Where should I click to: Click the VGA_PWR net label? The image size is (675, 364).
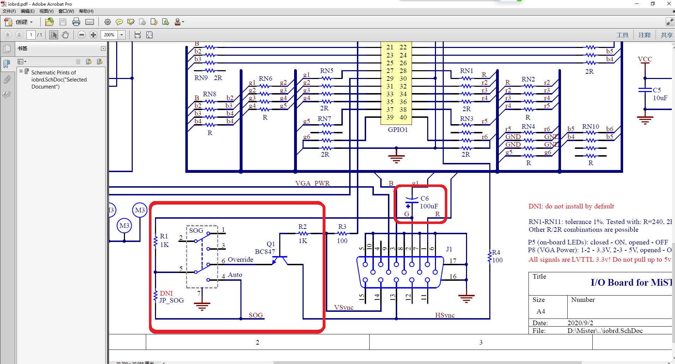312,183
